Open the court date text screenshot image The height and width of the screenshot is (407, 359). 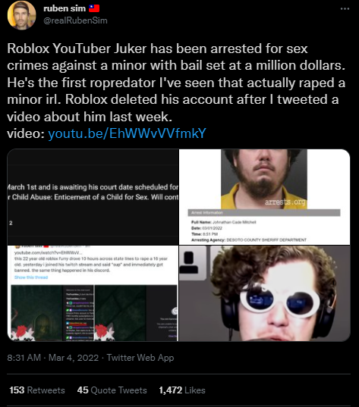click(x=93, y=197)
